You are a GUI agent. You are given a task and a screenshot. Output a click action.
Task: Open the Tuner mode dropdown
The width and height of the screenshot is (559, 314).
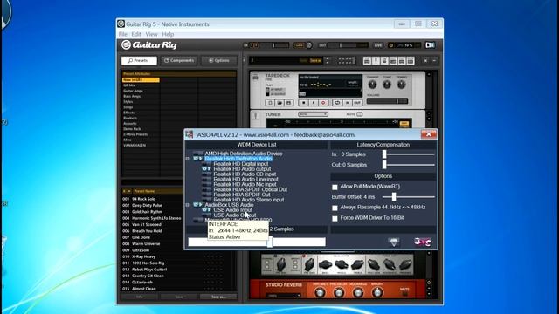point(313,114)
